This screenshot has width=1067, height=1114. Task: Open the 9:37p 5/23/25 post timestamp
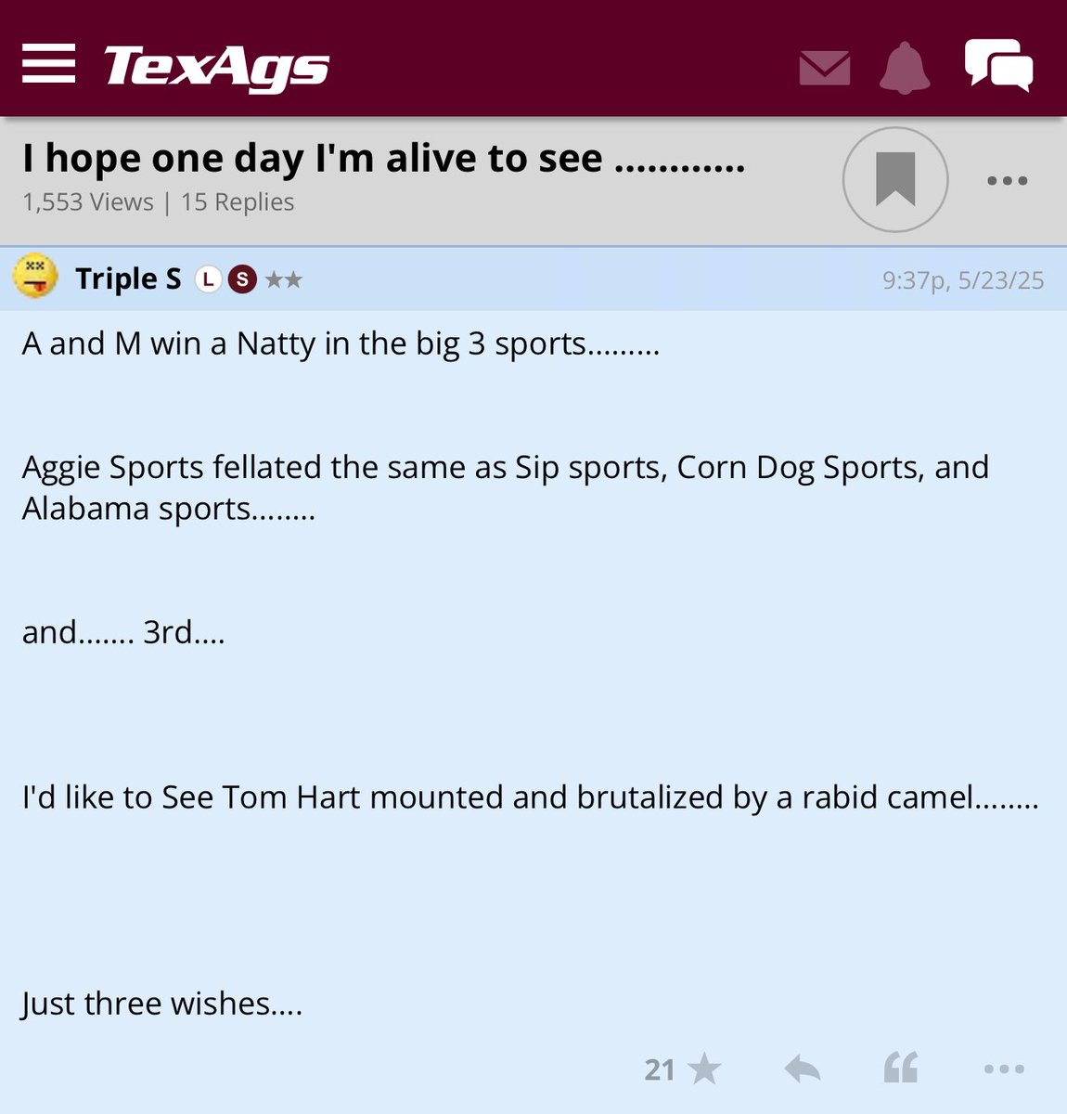coord(963,280)
